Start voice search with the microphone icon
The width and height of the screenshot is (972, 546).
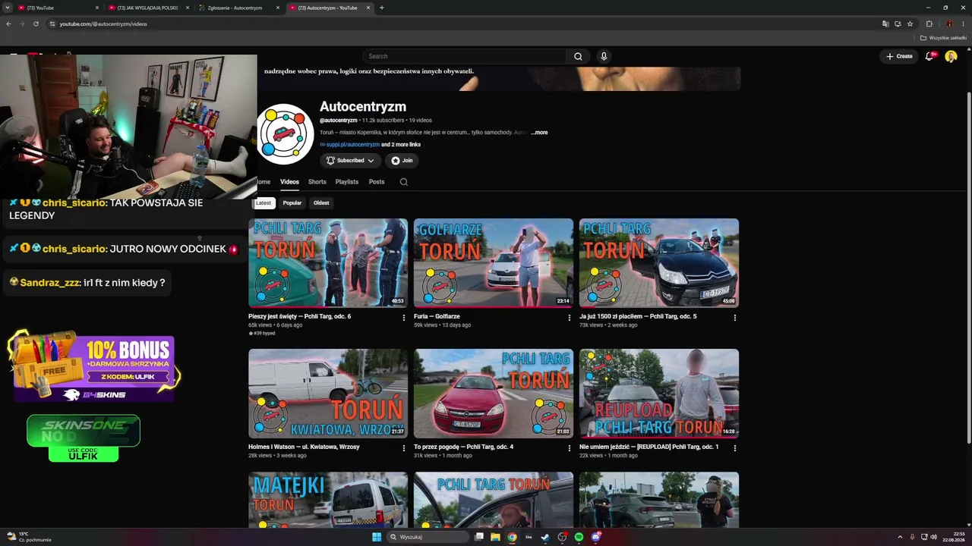604,56
